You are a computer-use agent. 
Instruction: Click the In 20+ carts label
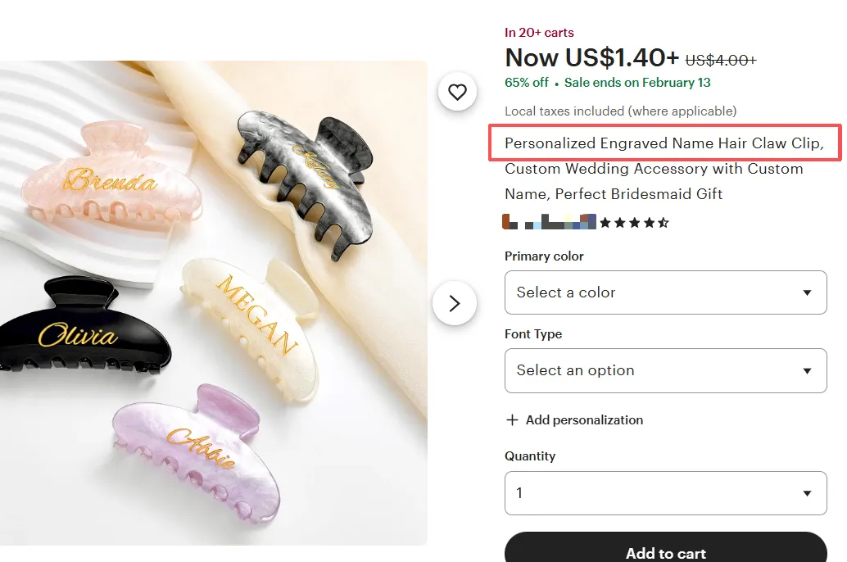(539, 33)
